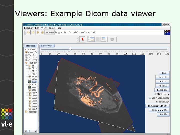
Task: Open the Location menu
Action: [28, 28]
